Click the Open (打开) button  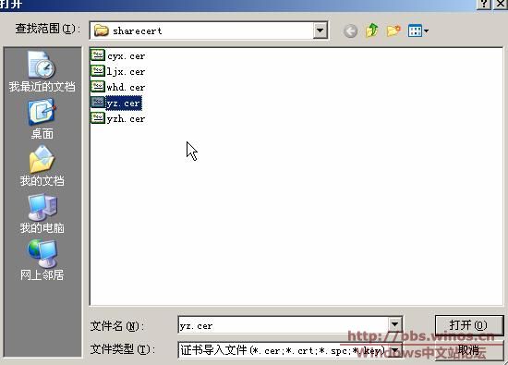coord(469,325)
